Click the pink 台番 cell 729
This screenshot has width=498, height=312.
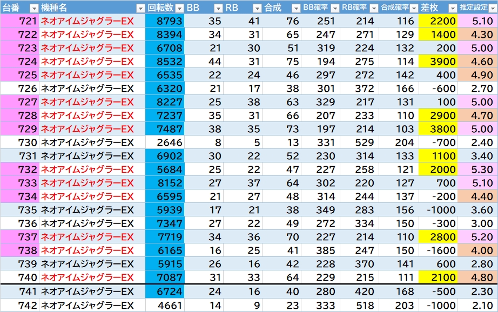(19, 129)
